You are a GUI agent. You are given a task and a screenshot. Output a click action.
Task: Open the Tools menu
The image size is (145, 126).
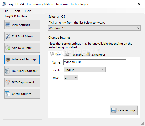(x=17, y=11)
